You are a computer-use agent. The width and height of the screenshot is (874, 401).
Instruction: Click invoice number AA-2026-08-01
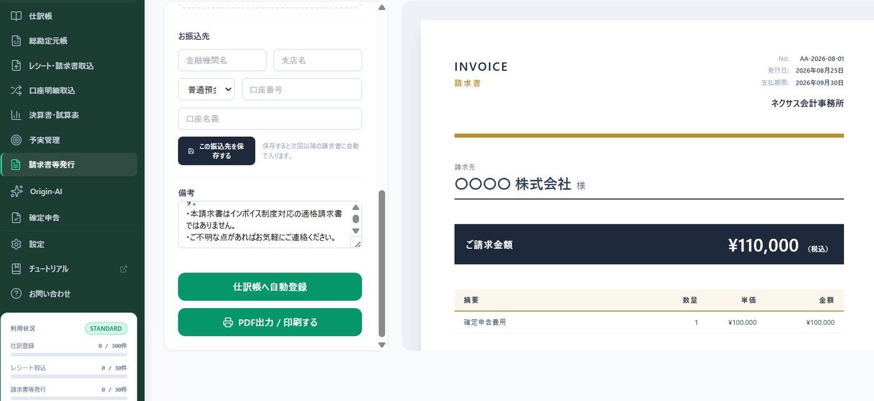coord(822,59)
